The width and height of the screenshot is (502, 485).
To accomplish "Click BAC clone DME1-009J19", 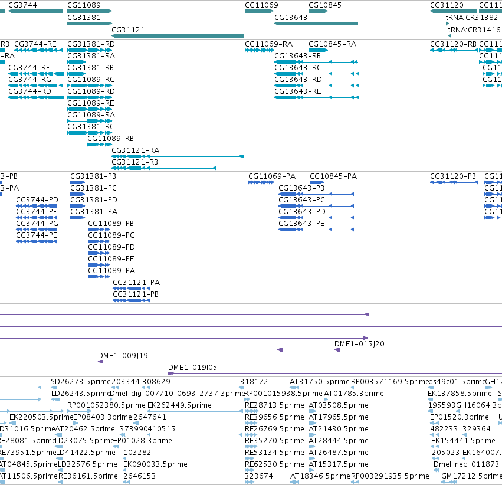I will (300, 362).
